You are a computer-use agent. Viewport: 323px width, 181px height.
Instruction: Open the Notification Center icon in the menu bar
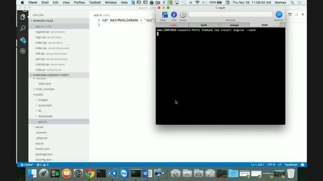click(300, 3)
